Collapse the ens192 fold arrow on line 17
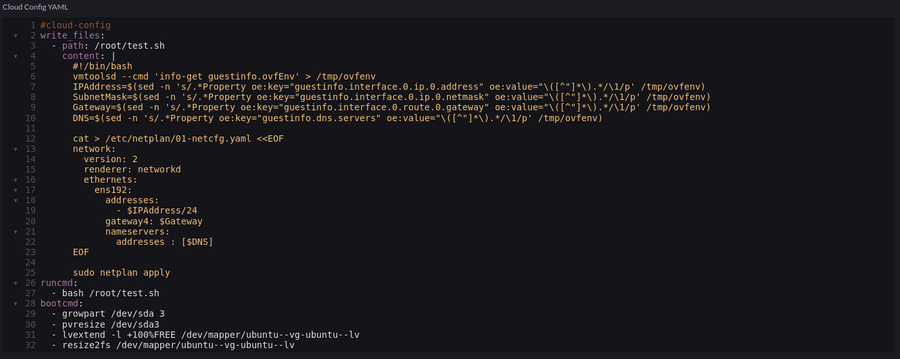The image size is (900, 359). point(15,190)
